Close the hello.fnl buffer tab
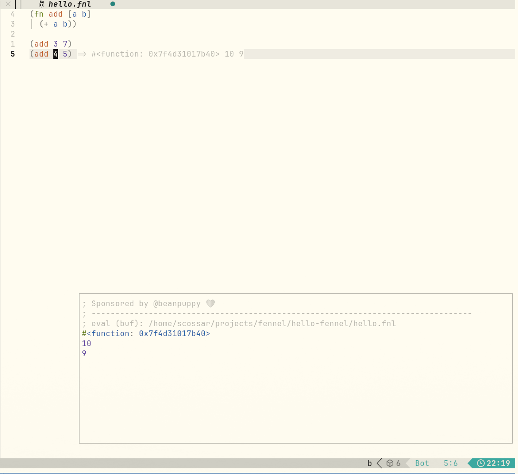The image size is (518, 474). pyautogui.click(x=8, y=4)
